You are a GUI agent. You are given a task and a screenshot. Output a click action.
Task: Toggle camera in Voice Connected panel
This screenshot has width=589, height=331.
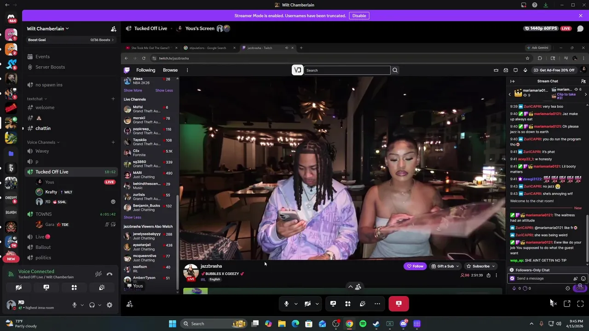click(x=18, y=287)
